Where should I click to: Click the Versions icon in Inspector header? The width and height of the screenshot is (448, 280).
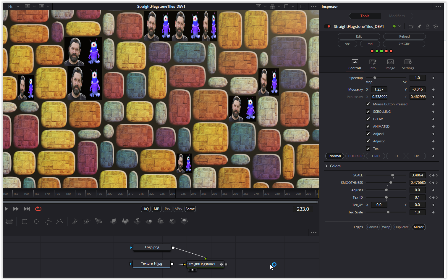[411, 27]
